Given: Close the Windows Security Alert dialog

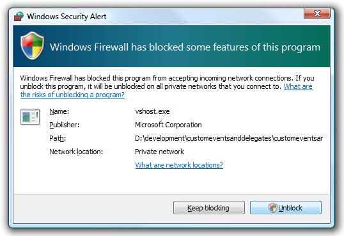Looking at the screenshot, I should (x=317, y=13).
